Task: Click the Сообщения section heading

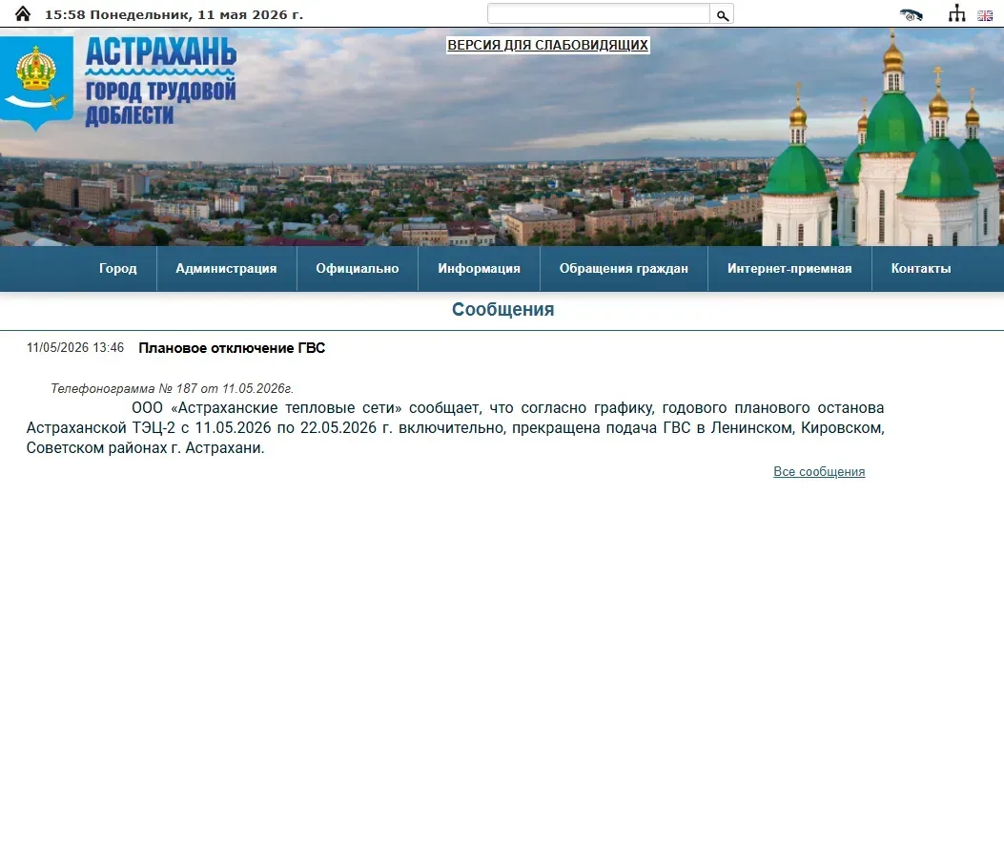Action: (x=502, y=309)
